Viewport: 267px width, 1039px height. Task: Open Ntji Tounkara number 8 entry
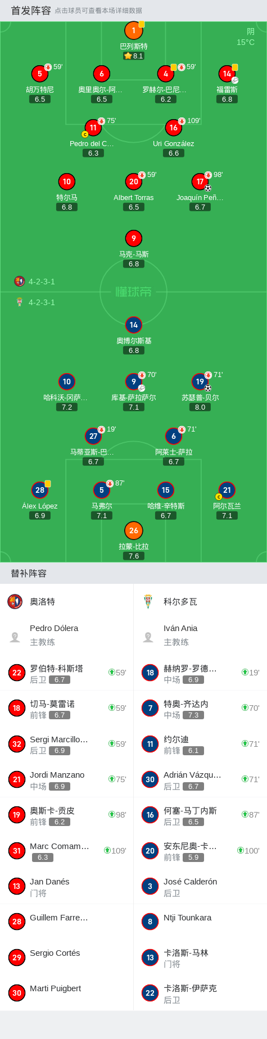pyautogui.click(x=200, y=922)
